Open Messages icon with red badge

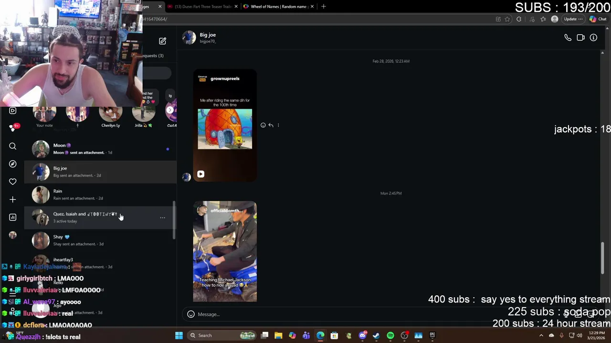(x=13, y=128)
